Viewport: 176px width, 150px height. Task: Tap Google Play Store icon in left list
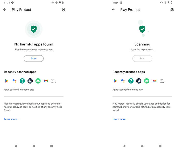(x=6, y=81)
